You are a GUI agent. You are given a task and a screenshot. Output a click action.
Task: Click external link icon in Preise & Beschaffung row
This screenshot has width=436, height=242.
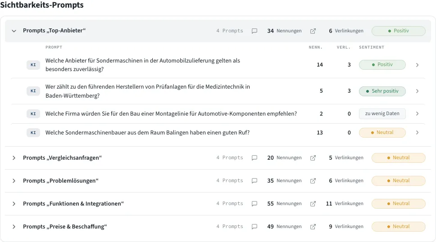pos(313,227)
